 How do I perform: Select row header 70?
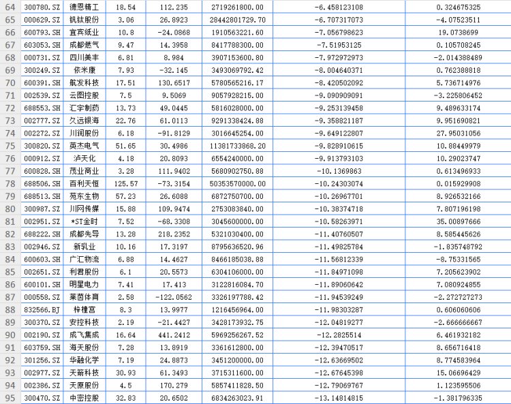(x=10, y=82)
